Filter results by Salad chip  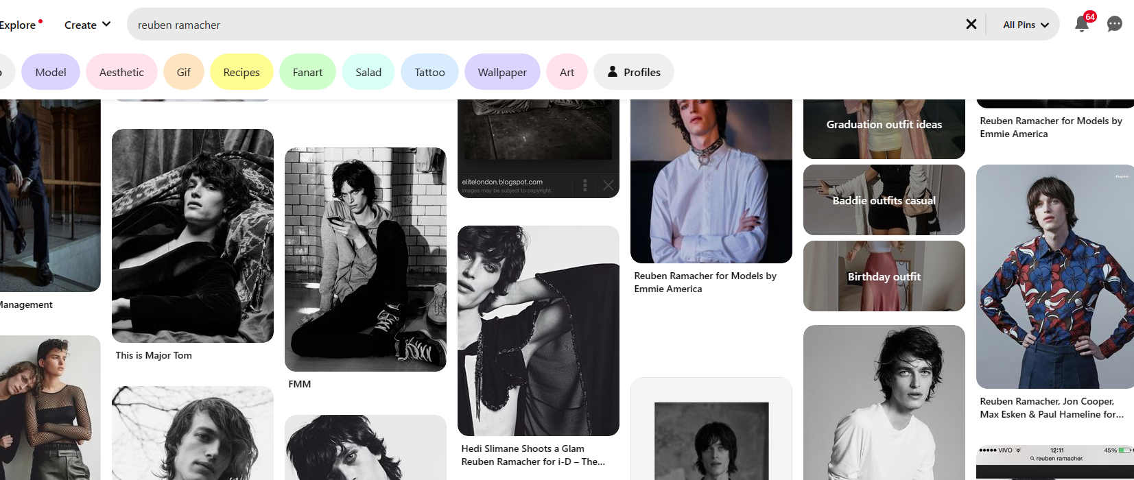coord(368,72)
